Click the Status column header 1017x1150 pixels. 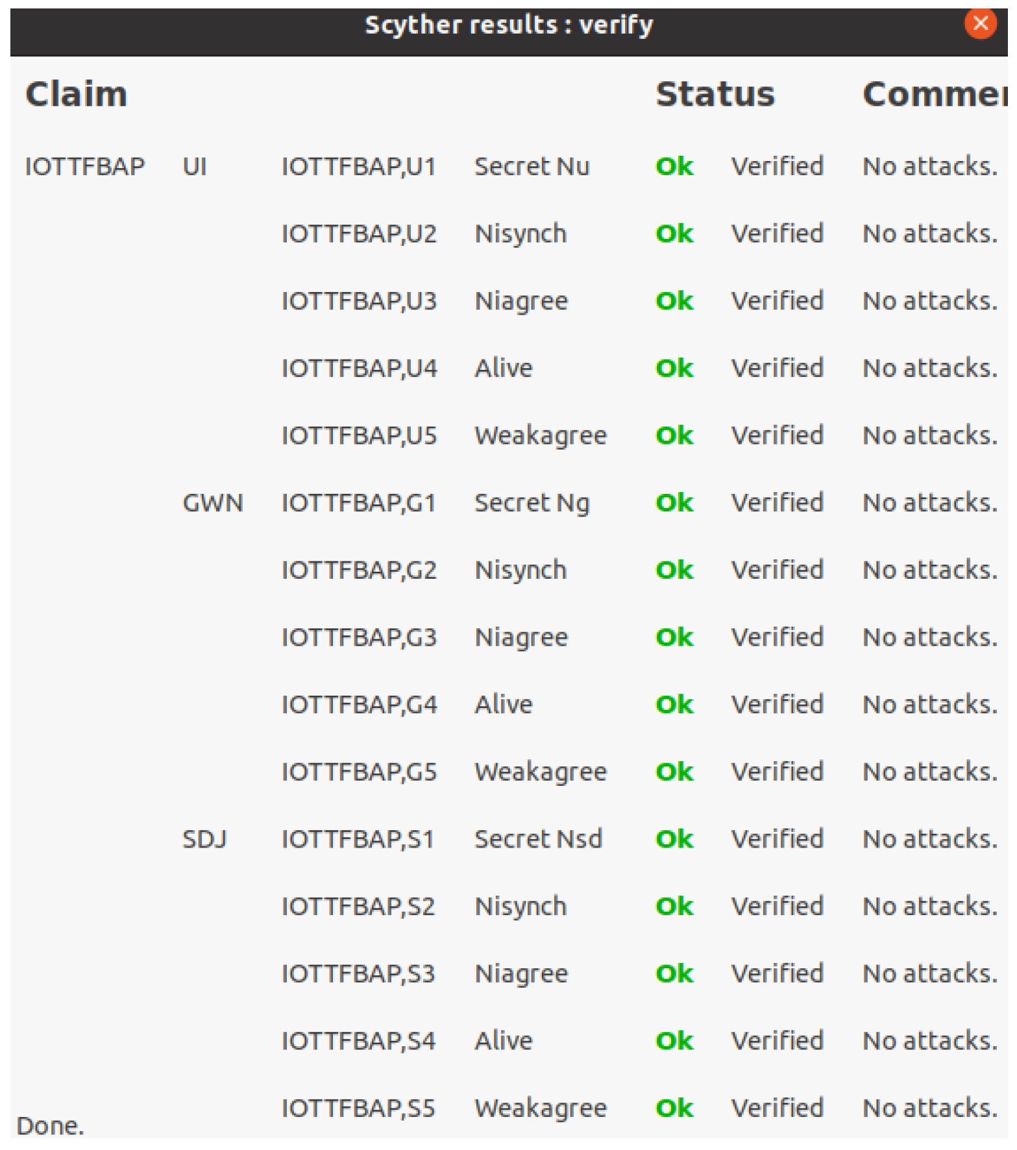point(715,94)
